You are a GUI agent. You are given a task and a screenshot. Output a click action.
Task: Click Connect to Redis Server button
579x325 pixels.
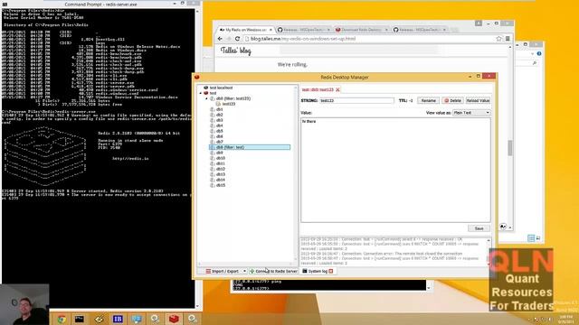tap(273, 271)
